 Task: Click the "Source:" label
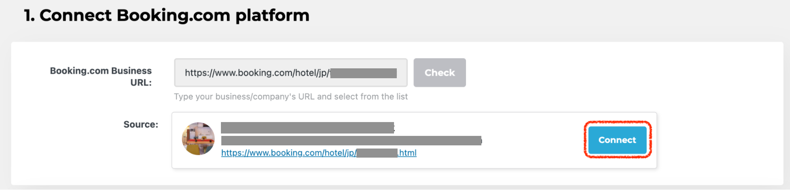[x=141, y=124]
